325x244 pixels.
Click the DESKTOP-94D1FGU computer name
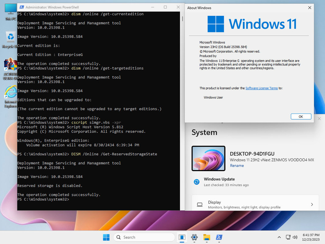[252, 154]
